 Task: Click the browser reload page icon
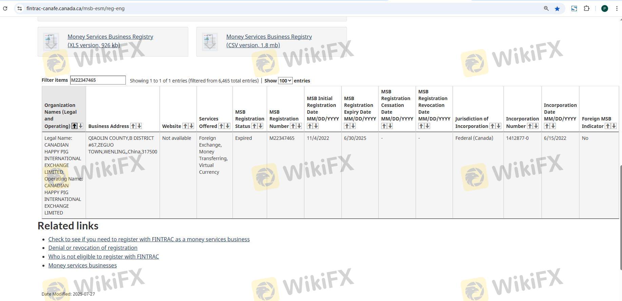(5, 8)
